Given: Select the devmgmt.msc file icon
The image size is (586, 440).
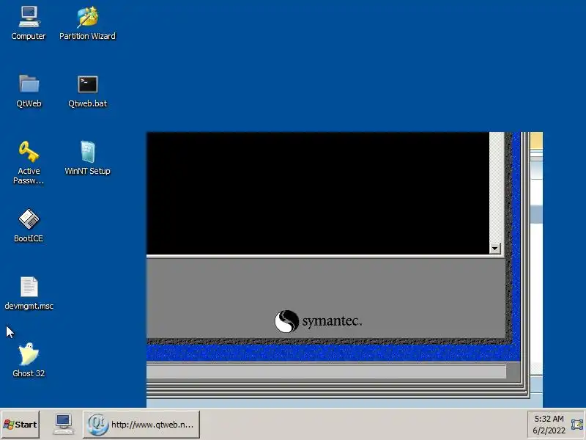Looking at the screenshot, I should pyautogui.click(x=29, y=293).
